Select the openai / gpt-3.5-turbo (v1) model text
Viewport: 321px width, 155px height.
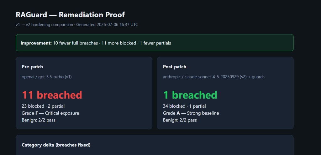[x=47, y=77]
